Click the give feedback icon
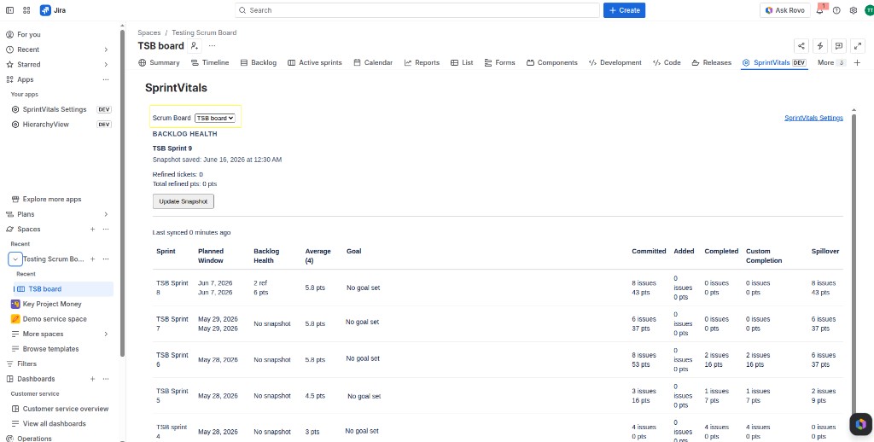Screen dimensions: 874x442 click(x=839, y=46)
